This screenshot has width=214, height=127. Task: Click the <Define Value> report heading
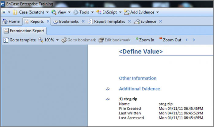click(141, 52)
